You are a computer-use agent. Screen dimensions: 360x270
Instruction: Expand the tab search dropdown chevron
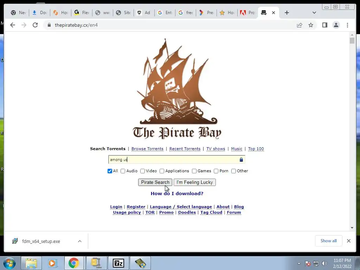click(314, 13)
